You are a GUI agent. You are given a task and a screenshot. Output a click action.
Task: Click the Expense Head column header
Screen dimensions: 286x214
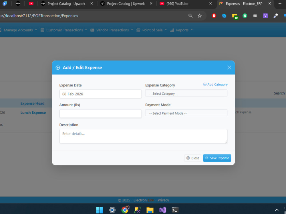click(33, 103)
